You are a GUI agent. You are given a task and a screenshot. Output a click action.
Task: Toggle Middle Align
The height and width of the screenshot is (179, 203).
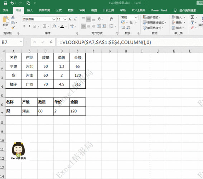pyautogui.click(x=88, y=19)
